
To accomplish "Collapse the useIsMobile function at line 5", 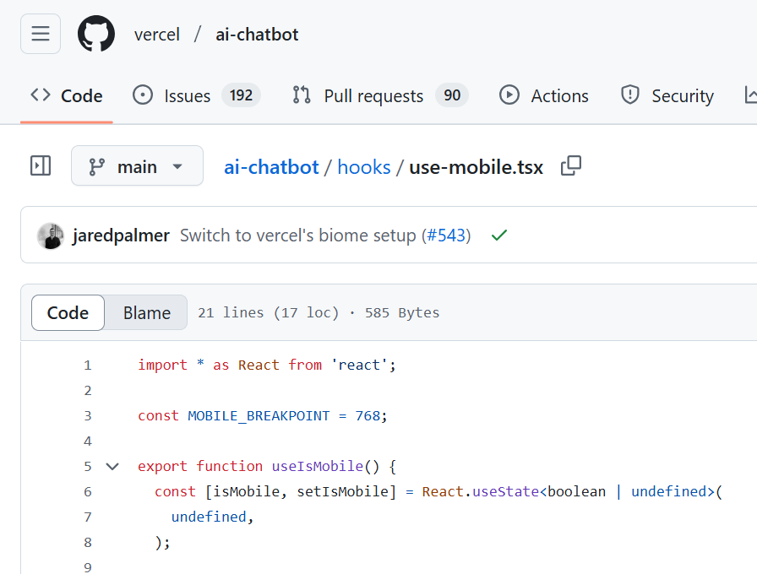I will (112, 467).
